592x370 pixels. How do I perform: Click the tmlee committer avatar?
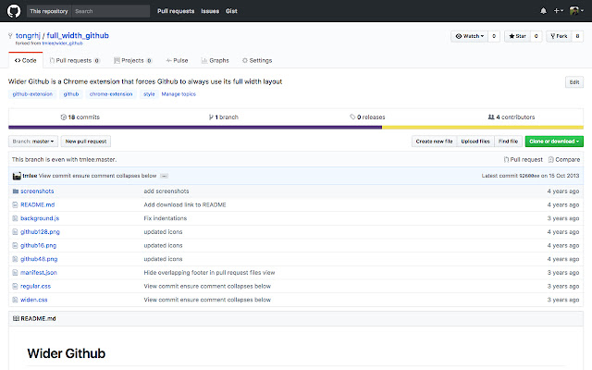tap(17, 176)
